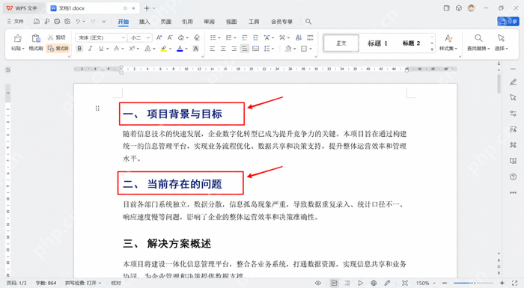This screenshot has height=288, width=524.
Task: Increase font size with the A+ icon
Action: (x=159, y=37)
